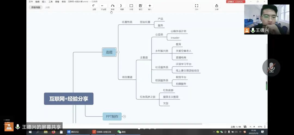Switch to 思维导图 (Mind Map) view
Image resolution: width=294 pixels, height=135 pixels.
coord(36,8)
